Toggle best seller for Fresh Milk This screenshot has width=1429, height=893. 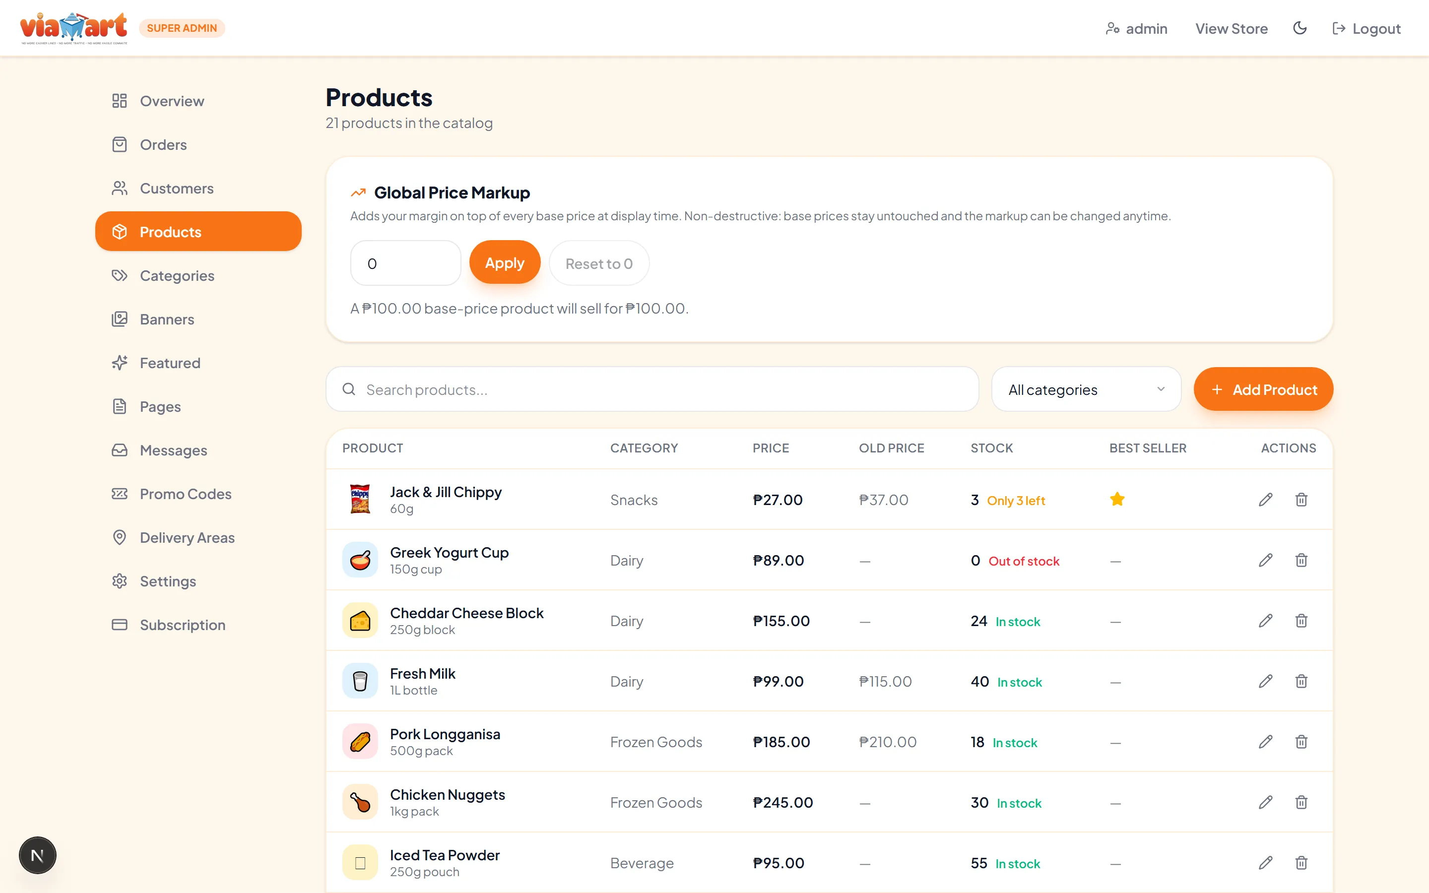(x=1115, y=682)
